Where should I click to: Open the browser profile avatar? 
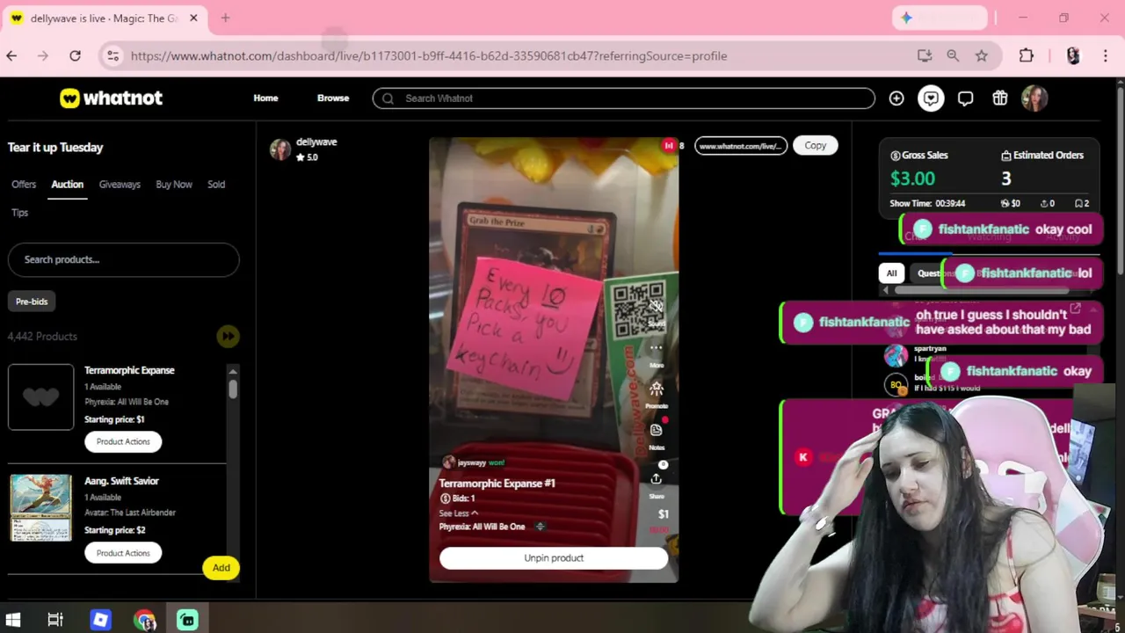1072,55
